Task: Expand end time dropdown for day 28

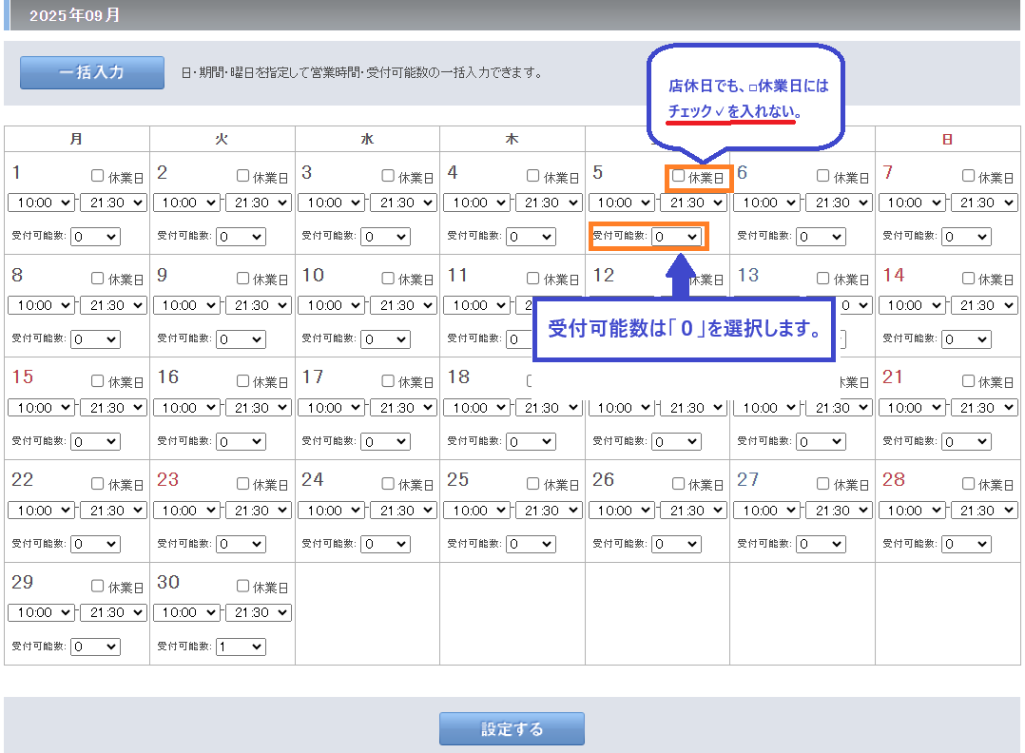Action: [x=984, y=511]
